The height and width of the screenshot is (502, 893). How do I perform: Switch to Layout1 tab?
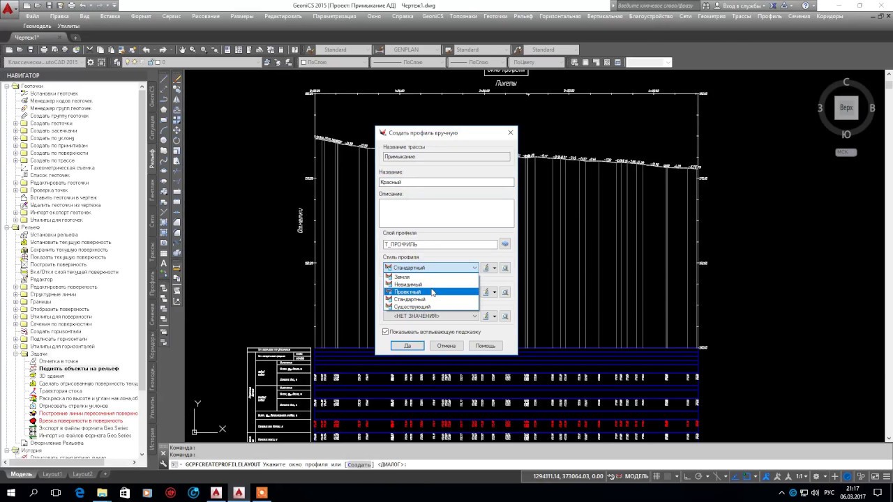point(52,474)
